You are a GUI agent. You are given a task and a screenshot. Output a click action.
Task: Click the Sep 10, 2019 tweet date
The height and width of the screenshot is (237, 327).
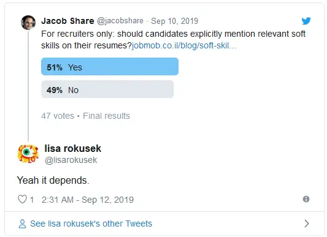(174, 21)
